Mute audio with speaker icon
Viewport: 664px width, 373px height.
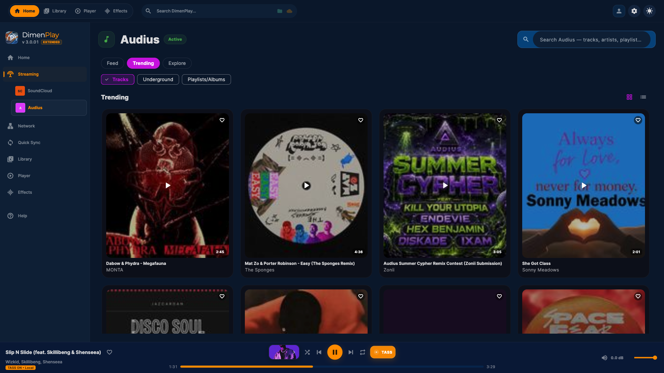coord(604,358)
